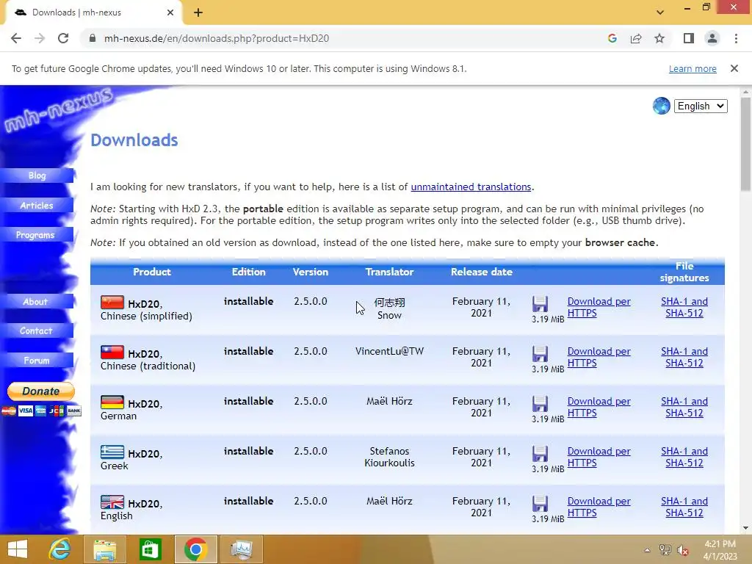Screen dimensions: 752x564
Task: Open SHA signatures for Chinese simplified
Action: click(684, 307)
